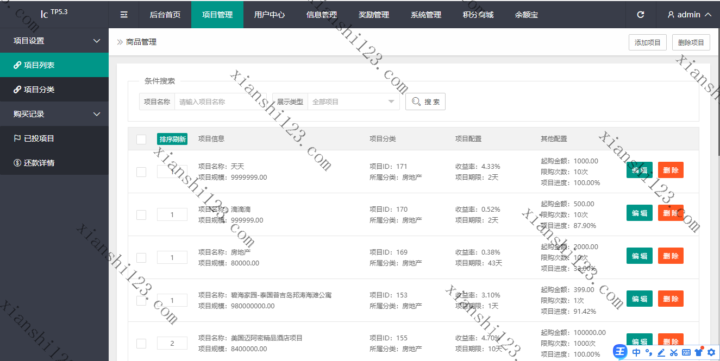
Task: Focus the 请输入项目名称 search field
Action: point(221,102)
